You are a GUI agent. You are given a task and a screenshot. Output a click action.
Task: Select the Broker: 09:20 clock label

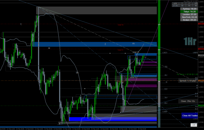(x=189, y=20)
